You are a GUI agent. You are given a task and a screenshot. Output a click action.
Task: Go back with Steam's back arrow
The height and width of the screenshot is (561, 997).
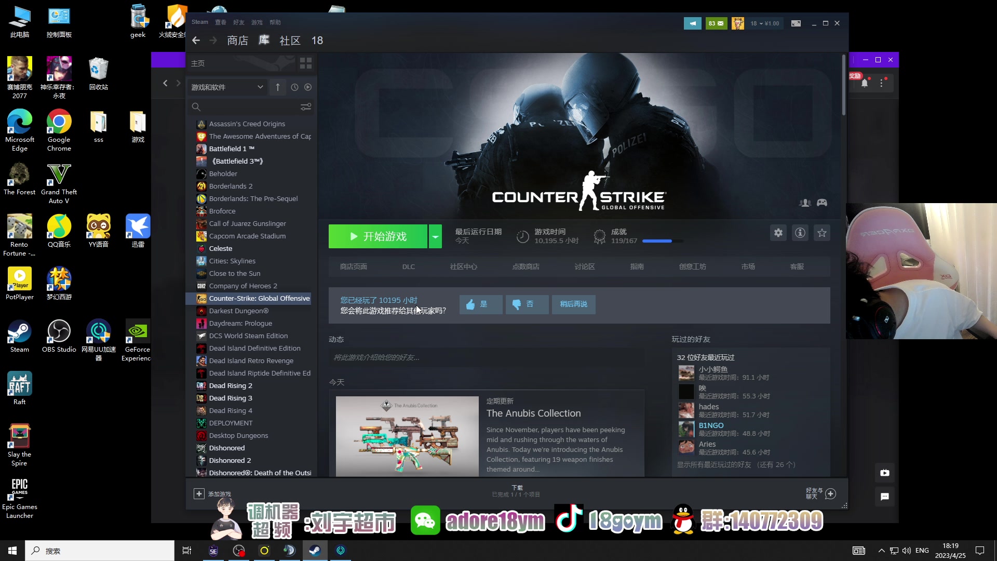[196, 41]
